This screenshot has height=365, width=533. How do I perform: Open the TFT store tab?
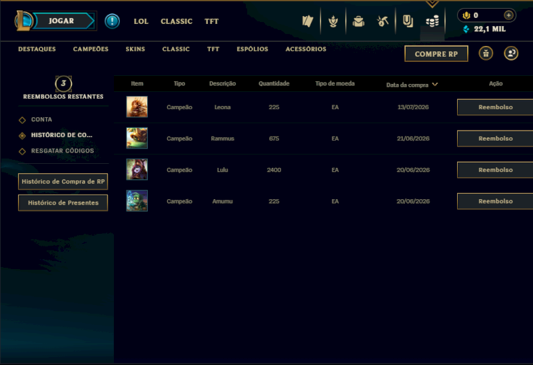click(213, 49)
